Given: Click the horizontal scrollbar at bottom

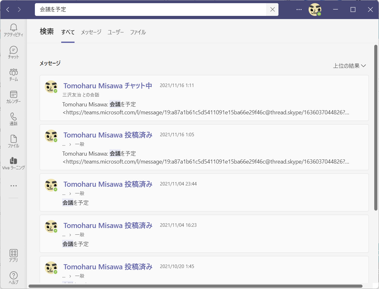Looking at the screenshot, I should coord(195,286).
